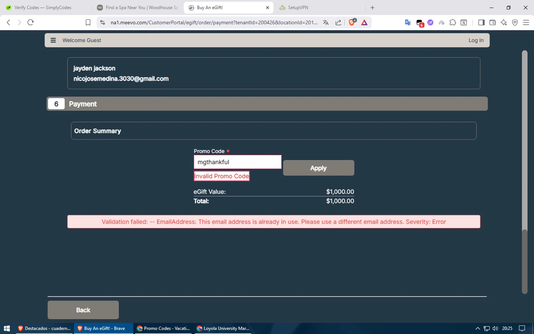Select the Buy An eGift! tab
Image resolution: width=534 pixels, height=334 pixels.
point(228,7)
